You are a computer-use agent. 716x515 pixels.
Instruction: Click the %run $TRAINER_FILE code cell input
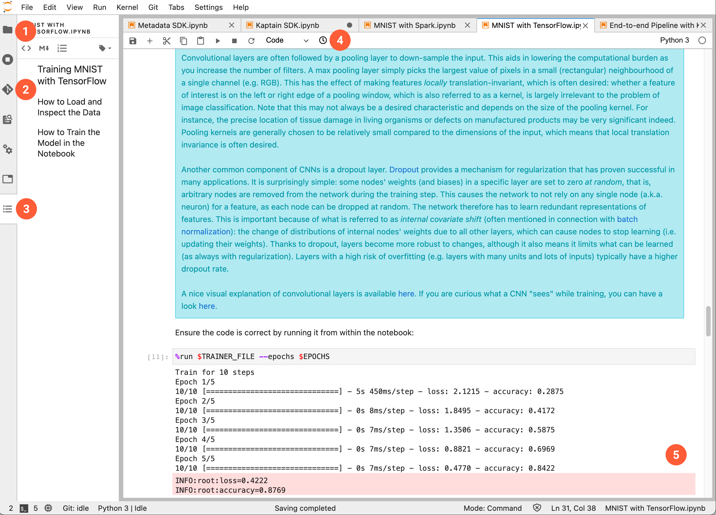point(434,356)
